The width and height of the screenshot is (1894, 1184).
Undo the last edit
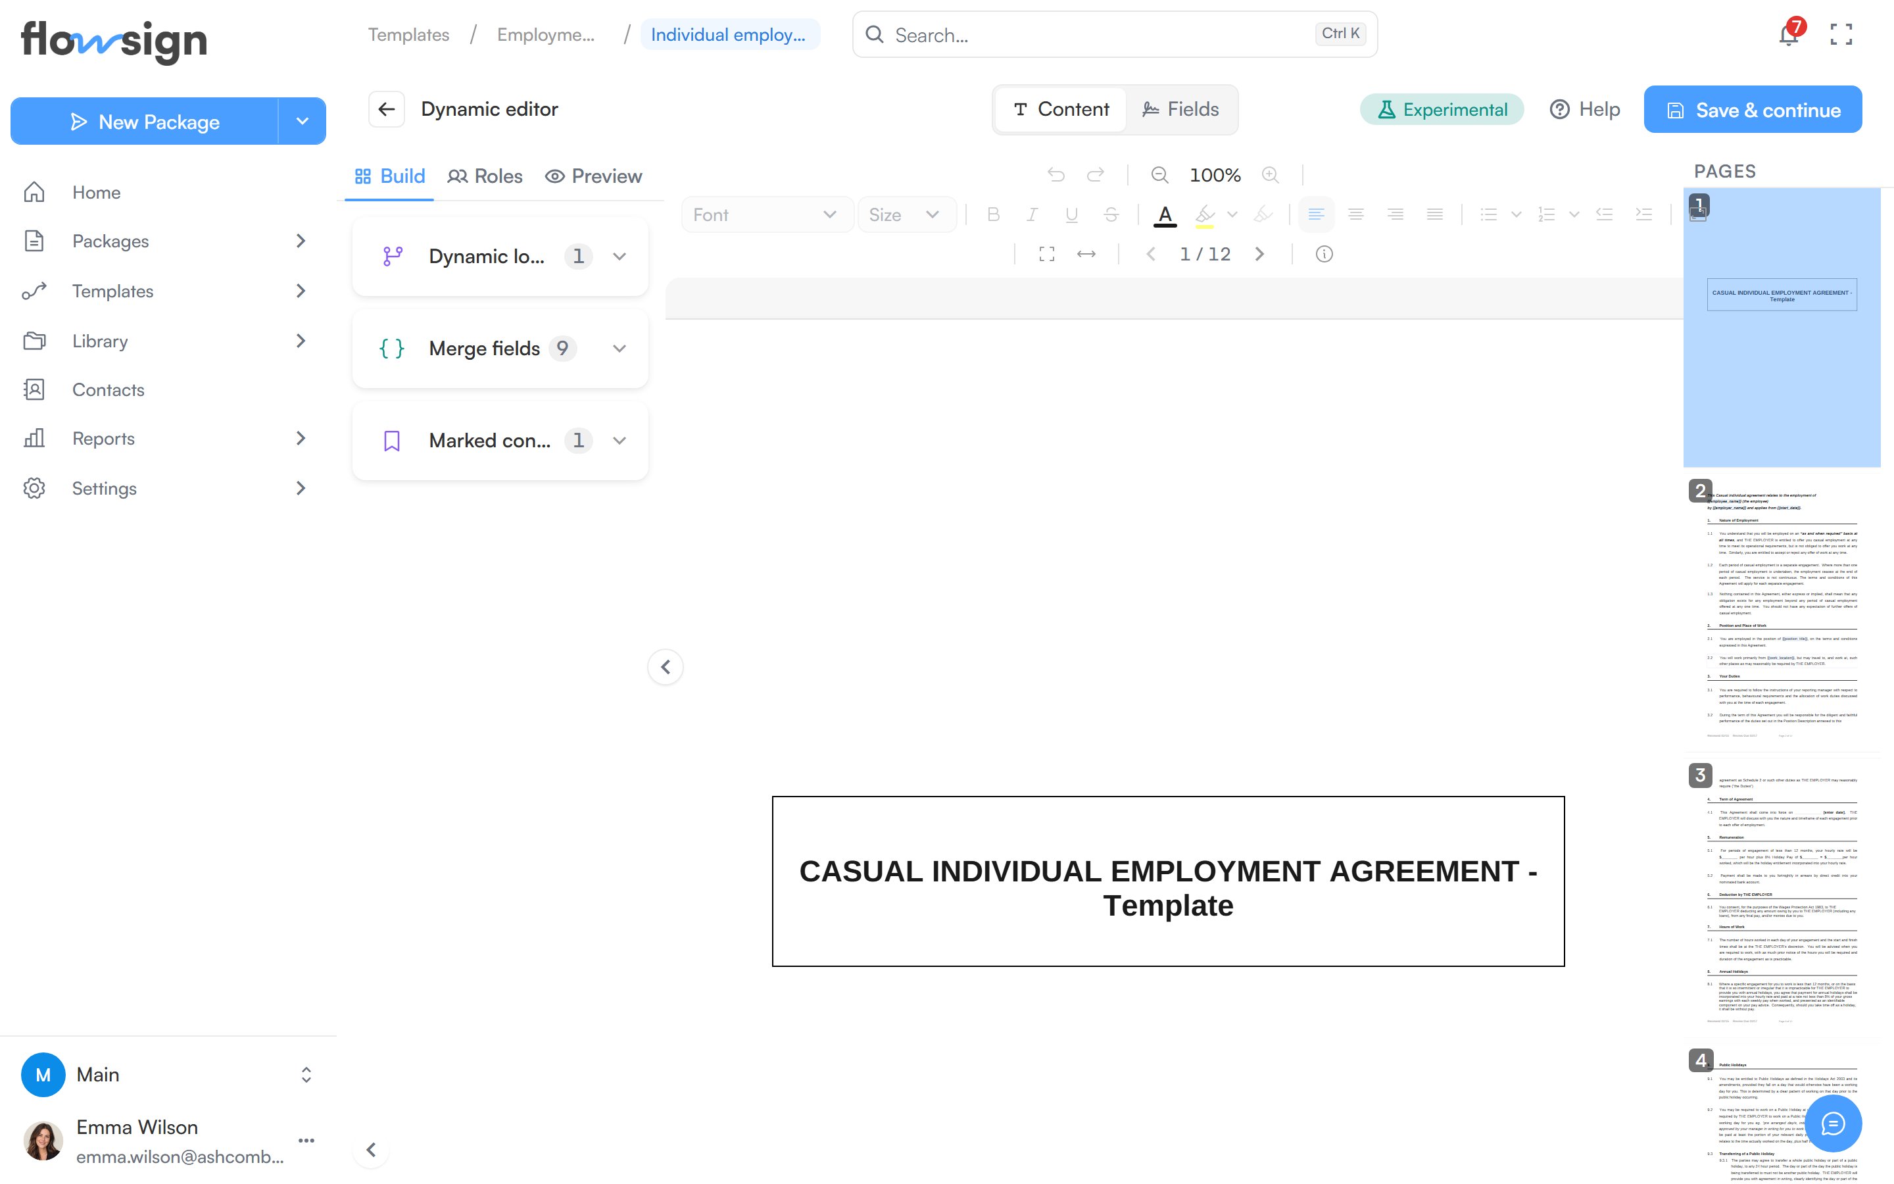click(1056, 174)
